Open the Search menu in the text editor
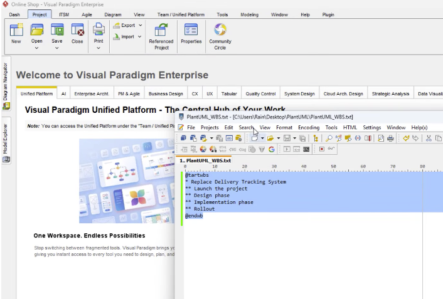 [246, 128]
